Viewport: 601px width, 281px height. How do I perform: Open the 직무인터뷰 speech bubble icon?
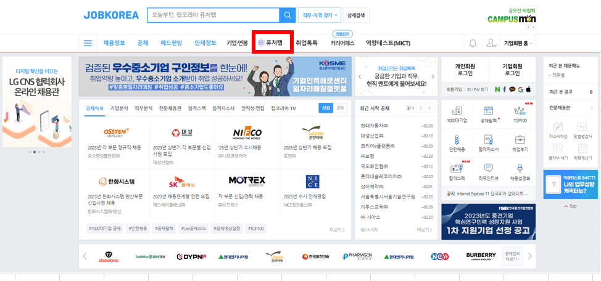coord(488,168)
